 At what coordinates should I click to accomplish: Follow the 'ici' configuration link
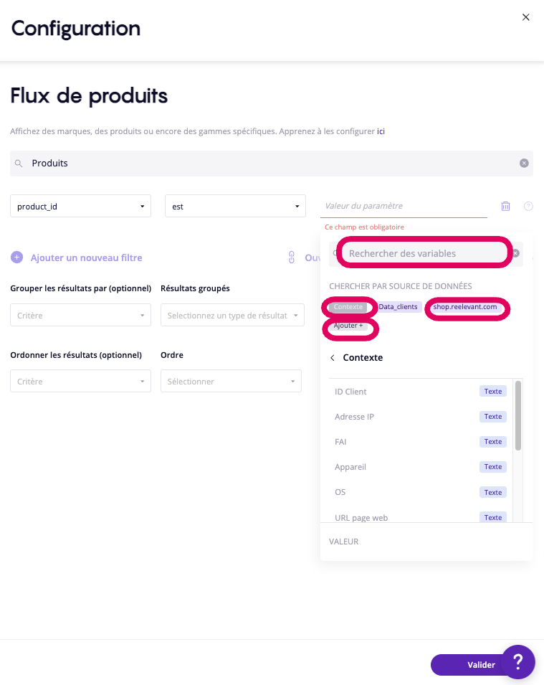381,132
